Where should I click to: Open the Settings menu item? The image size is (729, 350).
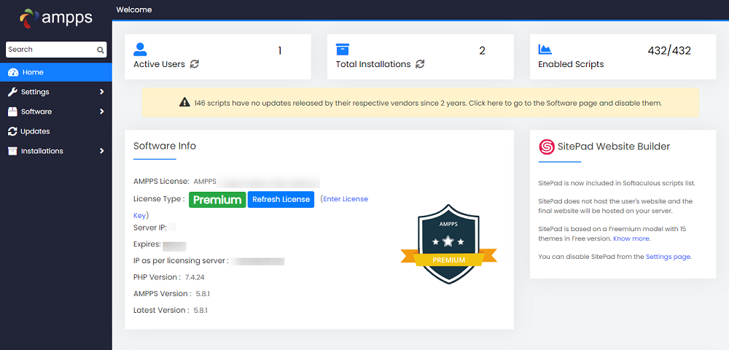click(56, 92)
